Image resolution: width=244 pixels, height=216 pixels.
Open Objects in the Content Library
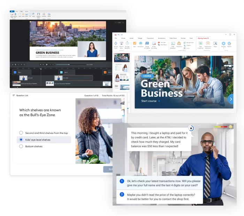pyautogui.click(x=187, y=45)
